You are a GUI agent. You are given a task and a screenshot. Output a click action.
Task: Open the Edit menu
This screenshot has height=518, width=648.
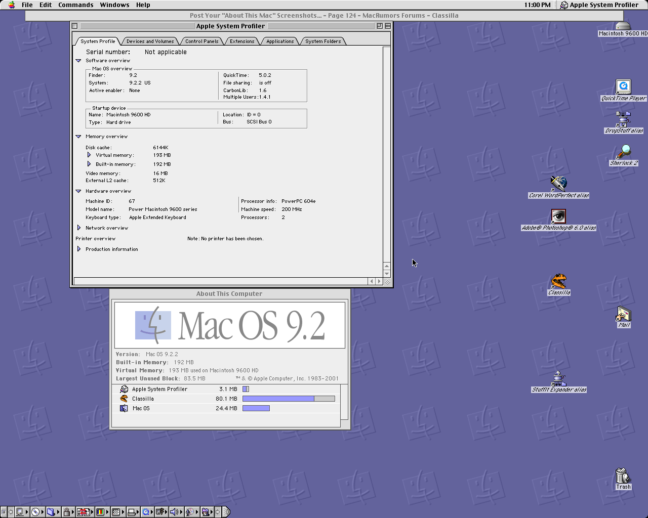[x=46, y=5]
